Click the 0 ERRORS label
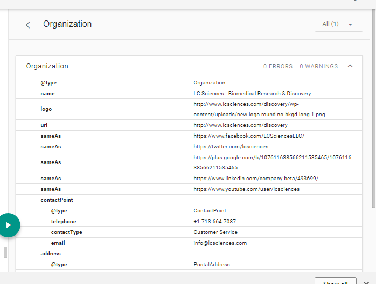The image size is (376, 284). point(278,66)
